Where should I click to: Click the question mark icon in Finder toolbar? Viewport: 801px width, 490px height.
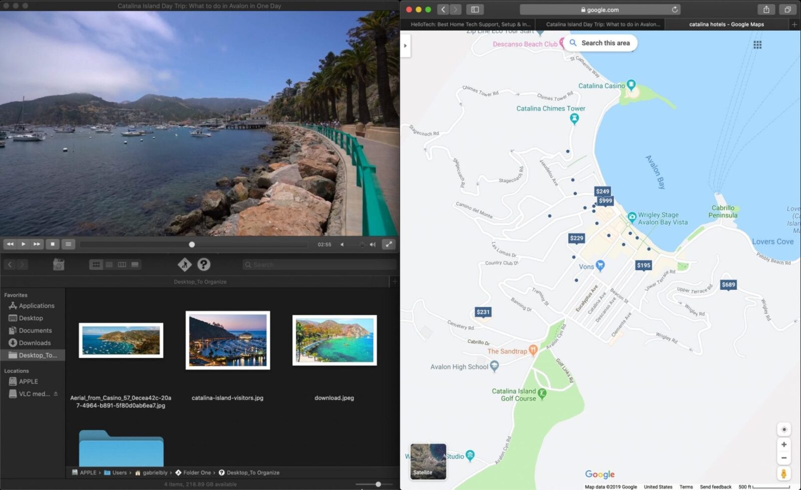pyautogui.click(x=204, y=264)
